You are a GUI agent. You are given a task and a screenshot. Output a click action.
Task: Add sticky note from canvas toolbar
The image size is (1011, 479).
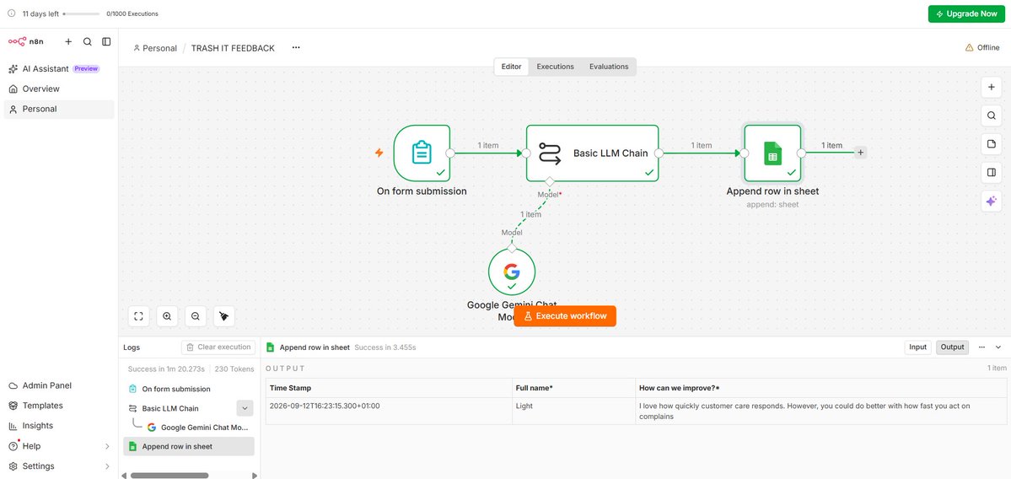click(992, 144)
